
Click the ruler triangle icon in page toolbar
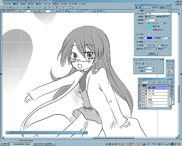click(x=95, y=11)
